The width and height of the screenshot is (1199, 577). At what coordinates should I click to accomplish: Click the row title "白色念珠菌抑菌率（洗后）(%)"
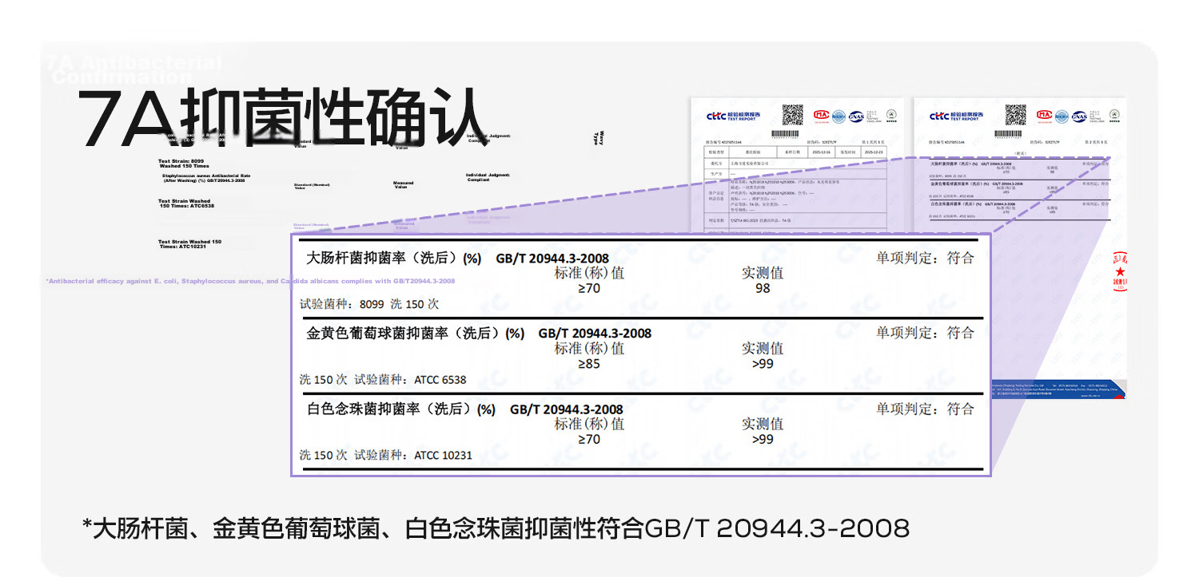pos(401,409)
